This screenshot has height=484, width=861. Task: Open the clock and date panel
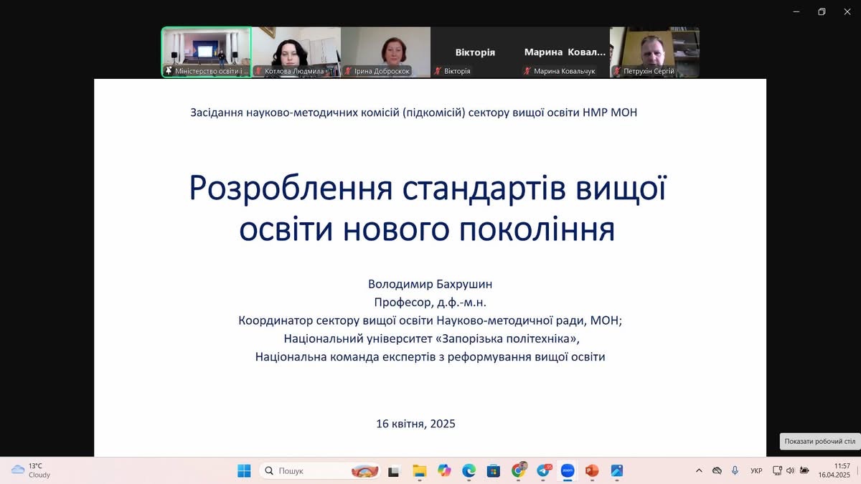[837, 470]
